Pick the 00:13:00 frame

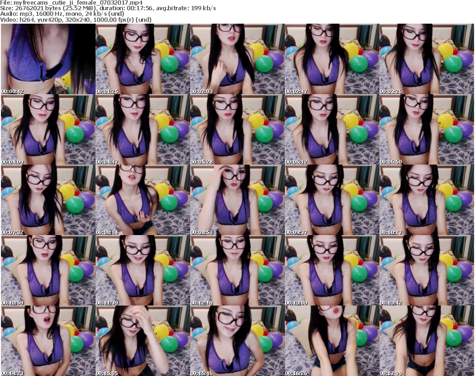click(332, 270)
